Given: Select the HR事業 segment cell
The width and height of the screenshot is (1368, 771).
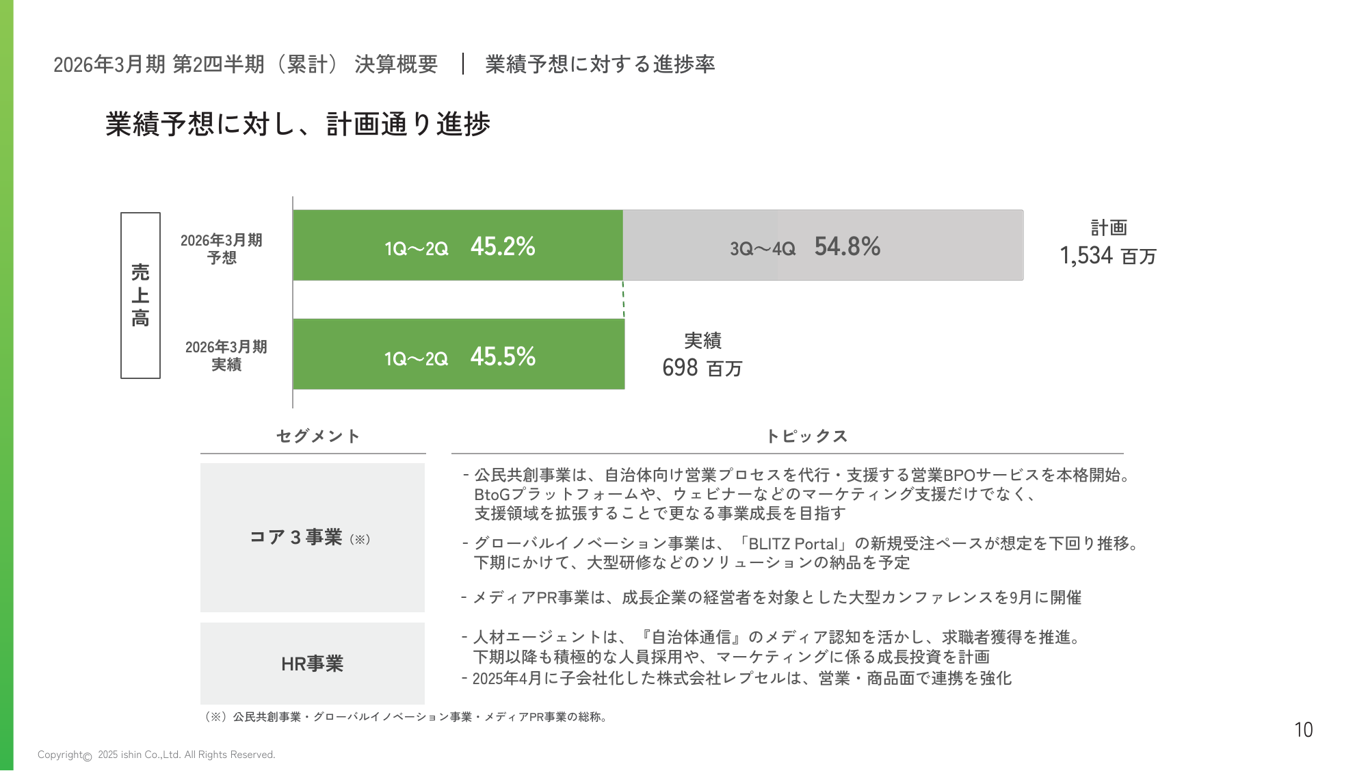Looking at the screenshot, I should [313, 664].
